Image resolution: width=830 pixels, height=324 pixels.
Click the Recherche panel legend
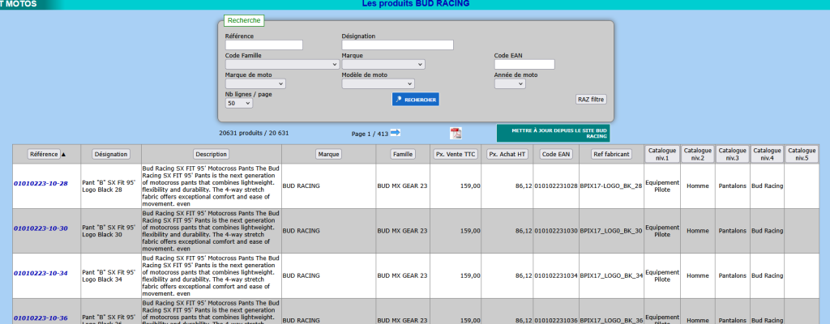click(x=244, y=20)
